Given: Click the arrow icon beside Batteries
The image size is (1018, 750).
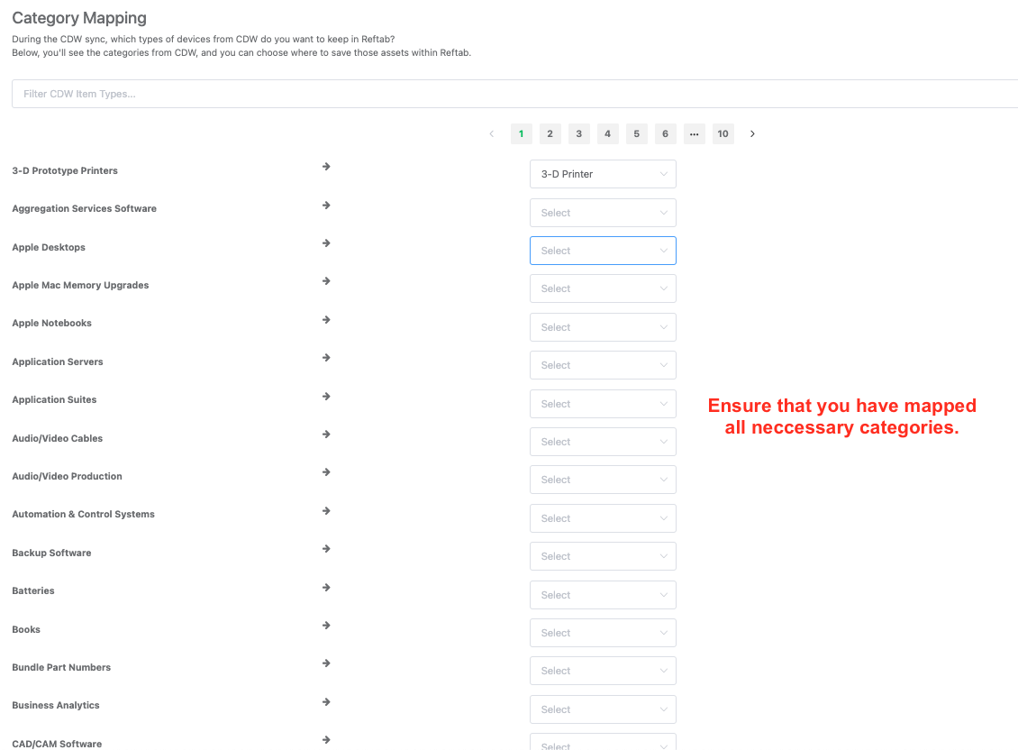Looking at the screenshot, I should click(x=326, y=588).
